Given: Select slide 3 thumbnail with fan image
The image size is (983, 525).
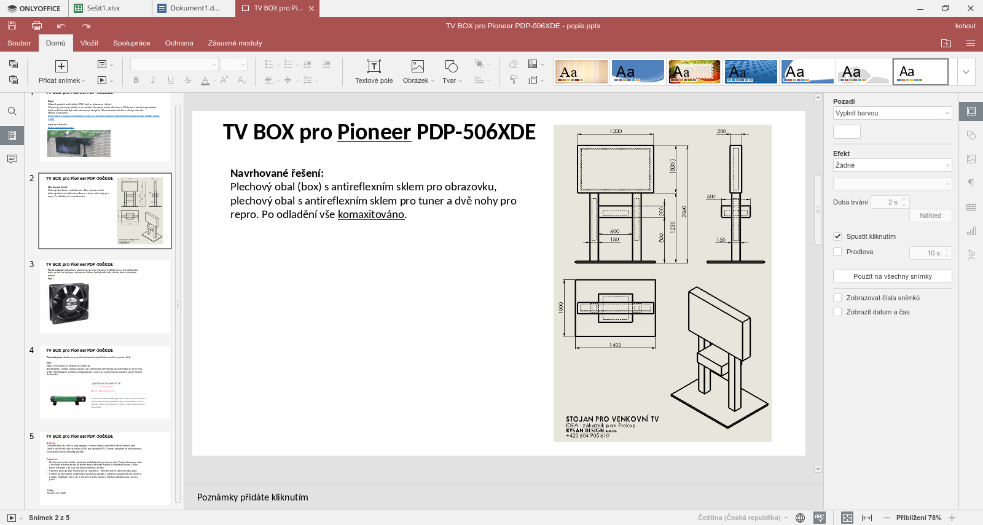Looking at the screenshot, I should click(104, 297).
